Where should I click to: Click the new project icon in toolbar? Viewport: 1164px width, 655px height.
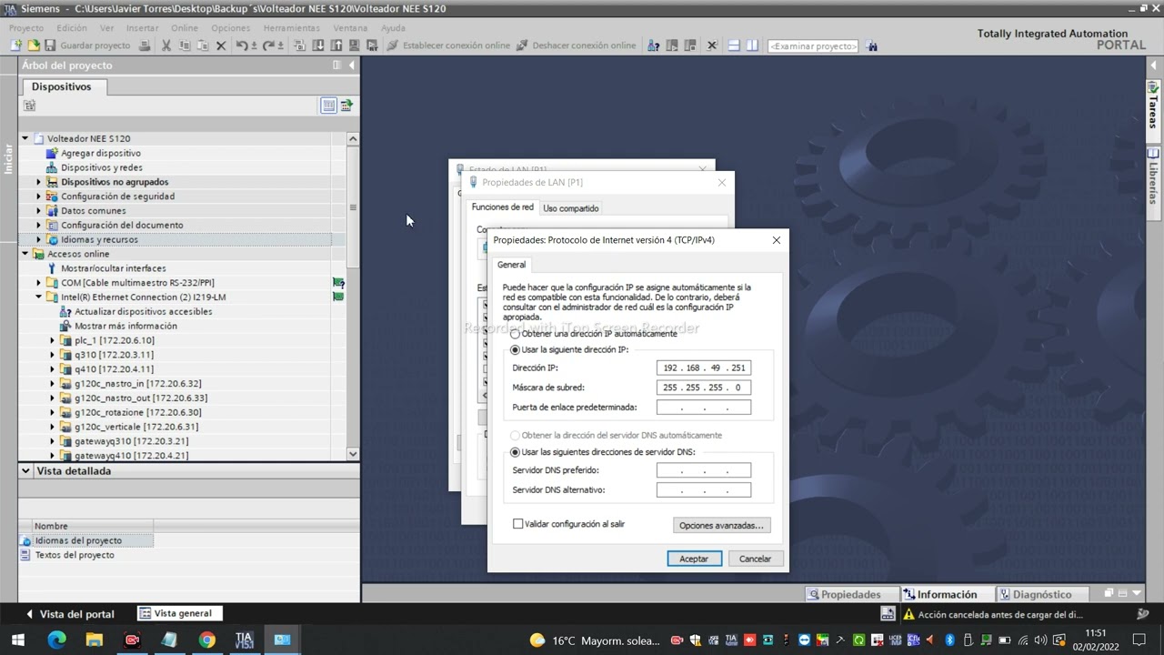[x=15, y=45]
